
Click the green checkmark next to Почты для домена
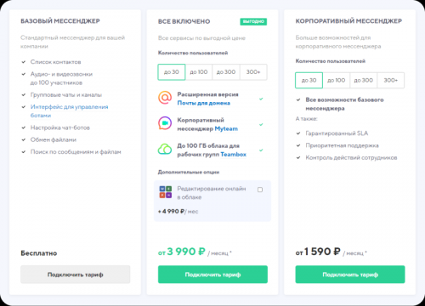pyautogui.click(x=261, y=99)
